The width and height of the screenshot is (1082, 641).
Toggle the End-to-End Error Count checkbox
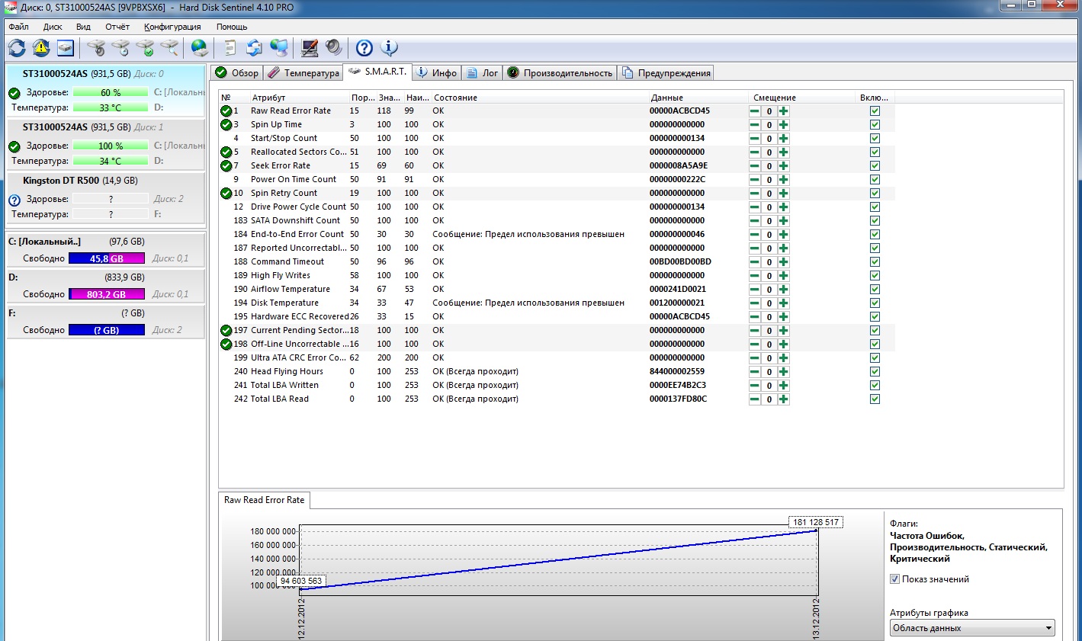click(x=875, y=235)
